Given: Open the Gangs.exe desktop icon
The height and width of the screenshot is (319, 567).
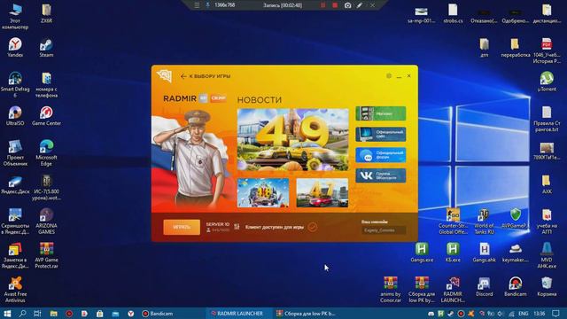Looking at the screenshot, I should [422, 253].
